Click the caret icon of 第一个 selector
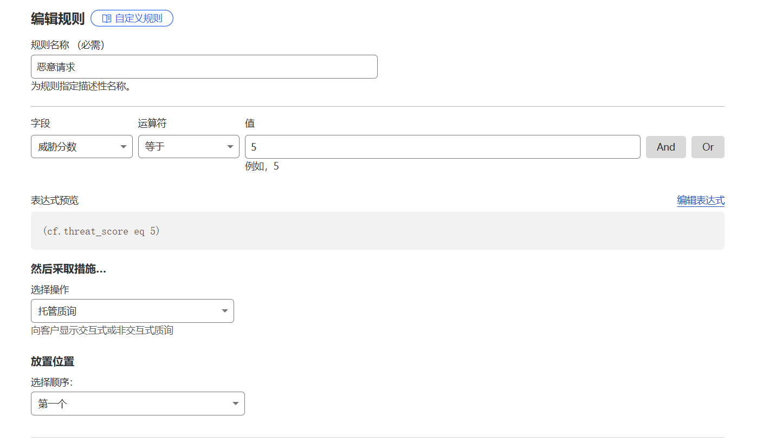The height and width of the screenshot is (442, 763). click(236, 404)
